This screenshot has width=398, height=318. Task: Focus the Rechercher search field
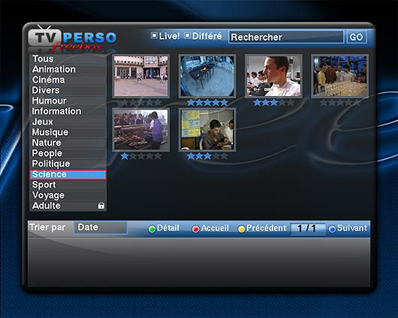click(286, 37)
